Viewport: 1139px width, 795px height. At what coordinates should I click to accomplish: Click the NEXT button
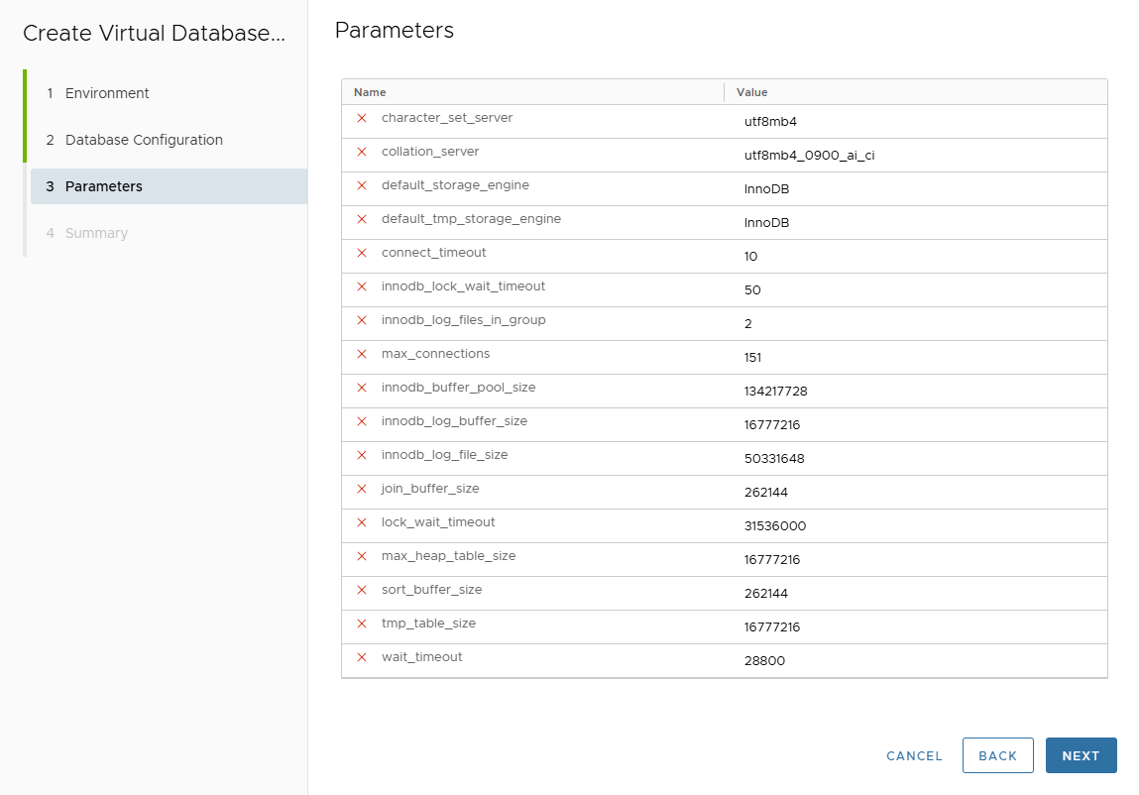1081,755
